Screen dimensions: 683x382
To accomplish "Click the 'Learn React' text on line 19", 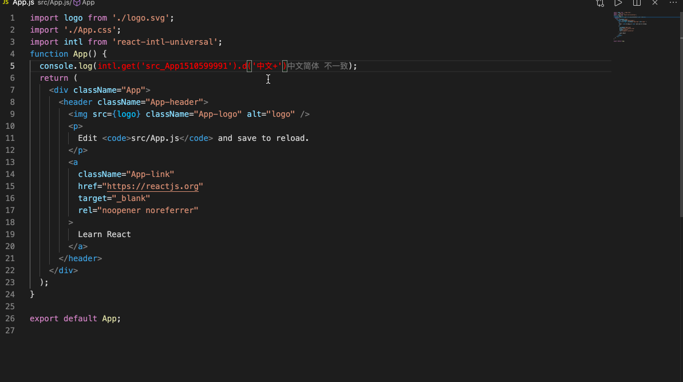I will 104,234.
